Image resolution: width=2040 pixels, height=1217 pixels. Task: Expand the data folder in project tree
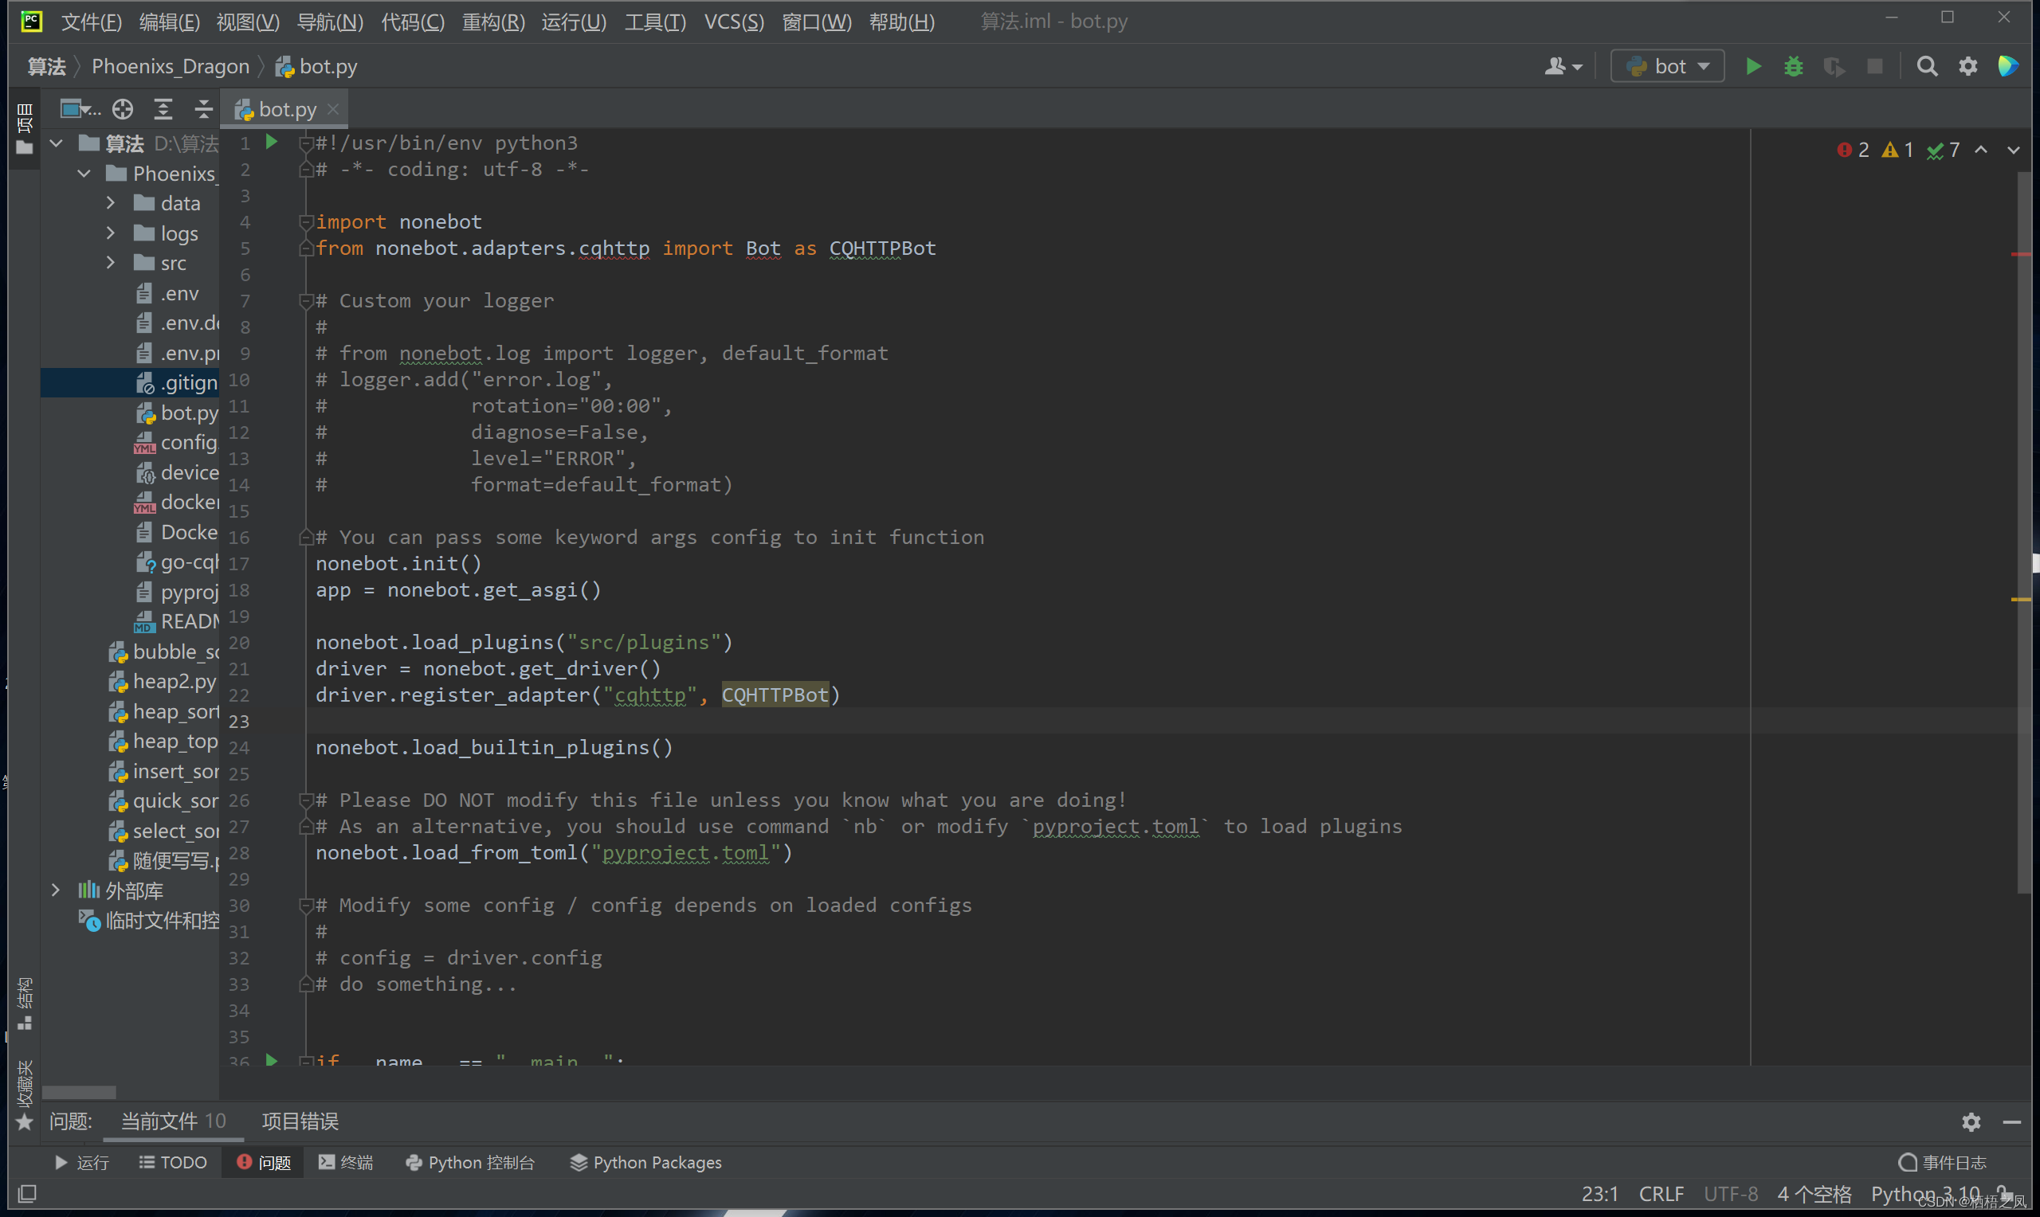click(x=111, y=202)
